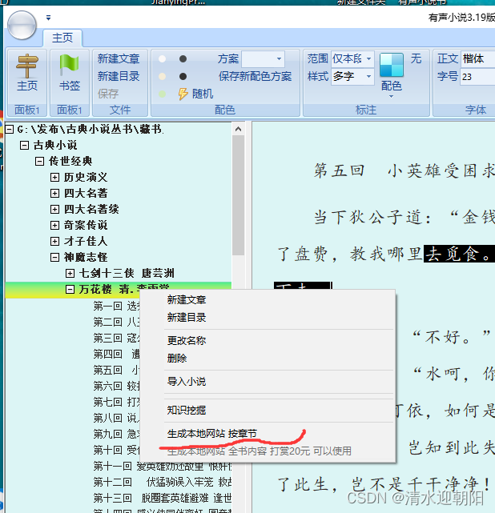Click 保存新配色方案 button
Viewport: 495px width, 513px height.
255,76
